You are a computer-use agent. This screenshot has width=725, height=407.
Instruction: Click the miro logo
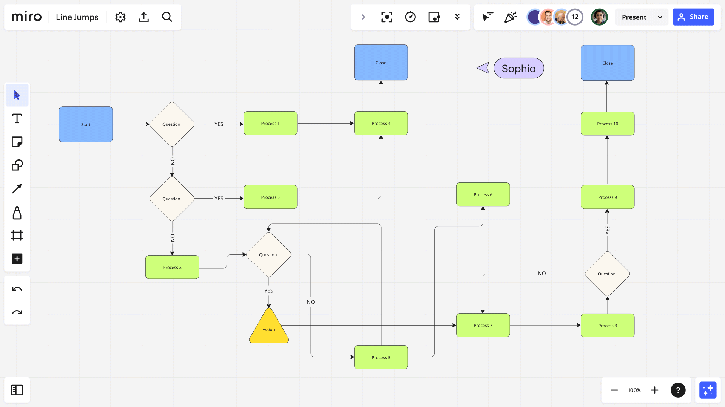click(26, 17)
